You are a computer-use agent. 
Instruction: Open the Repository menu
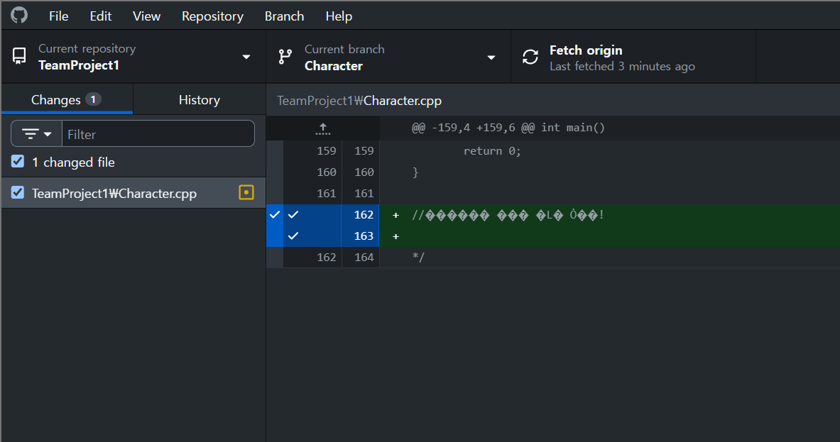(x=212, y=16)
